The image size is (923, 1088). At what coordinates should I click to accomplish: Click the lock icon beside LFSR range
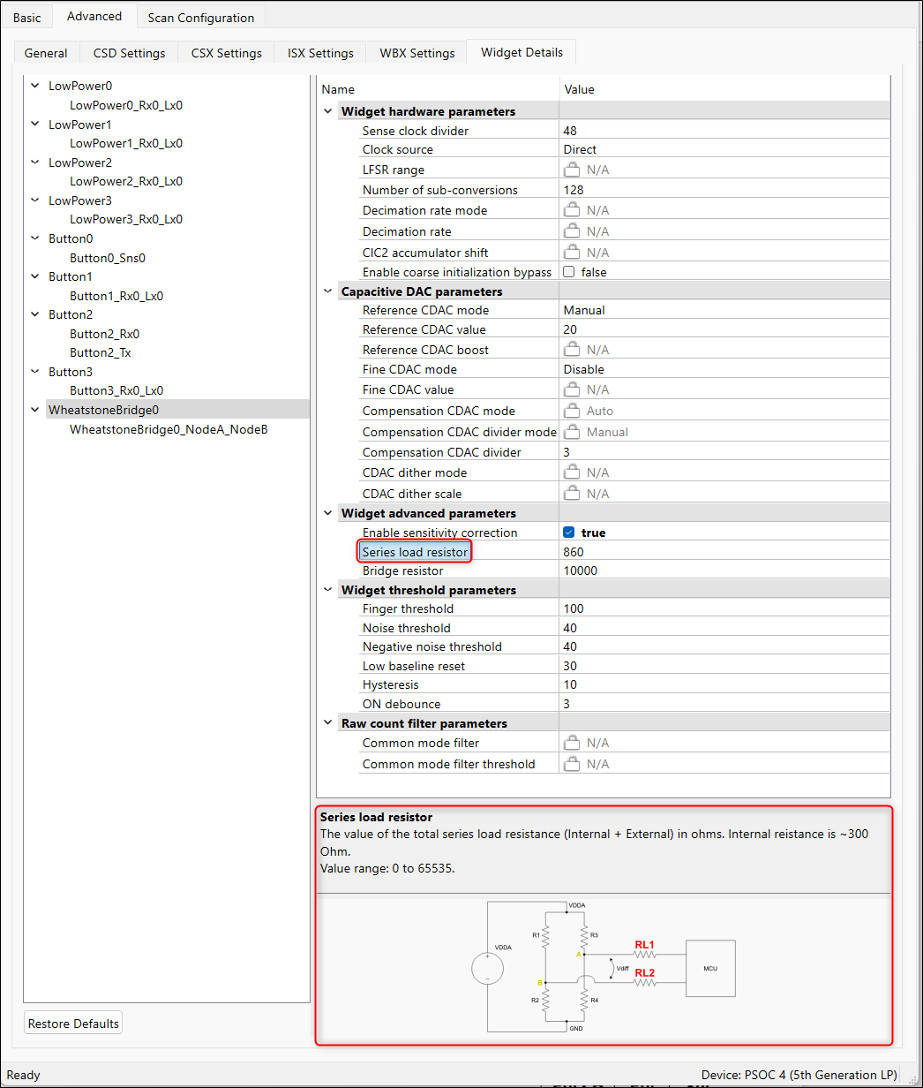click(x=572, y=170)
